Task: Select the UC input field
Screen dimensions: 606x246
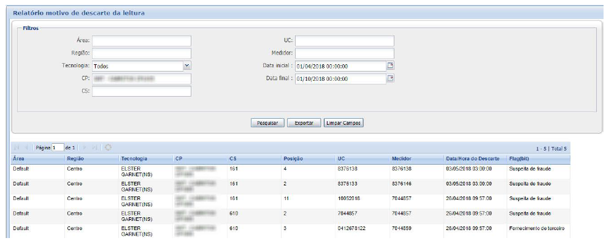Action: tap(344, 40)
